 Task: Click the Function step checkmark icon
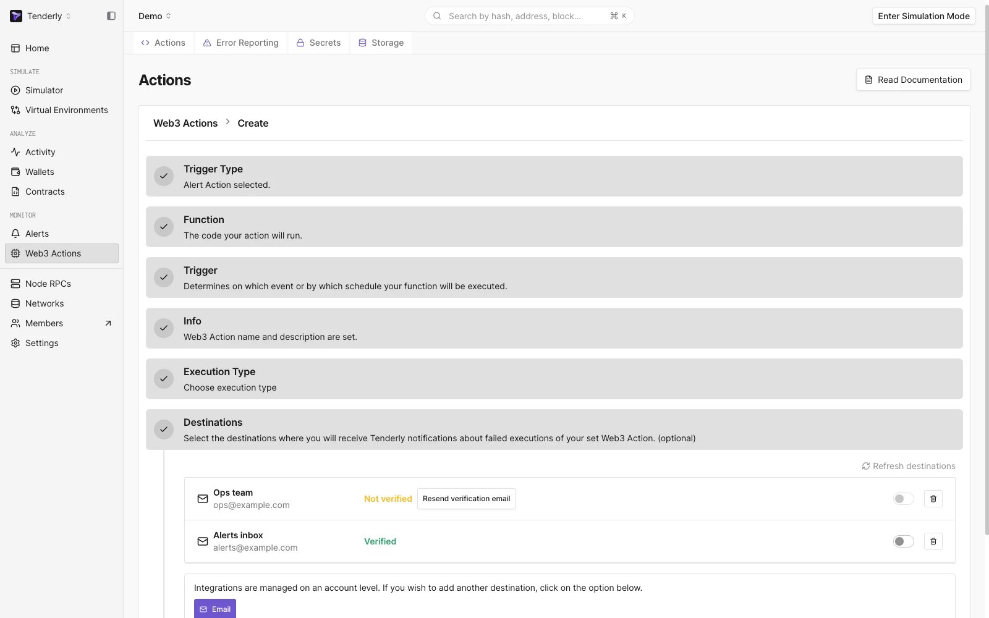[x=164, y=227]
